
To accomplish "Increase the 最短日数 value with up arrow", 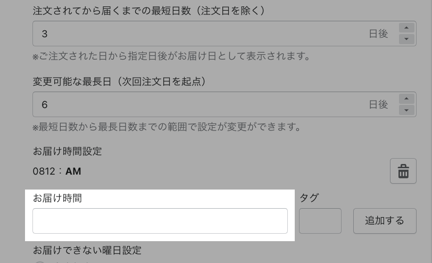I will tap(406, 28).
